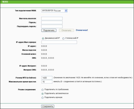The height and width of the screenshot is (109, 134).
Task: Click the max idle time field showing 15
Action: [x=47, y=82]
